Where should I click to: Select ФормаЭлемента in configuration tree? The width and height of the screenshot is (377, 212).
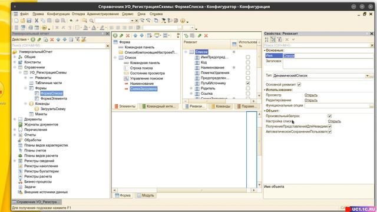click(54, 98)
